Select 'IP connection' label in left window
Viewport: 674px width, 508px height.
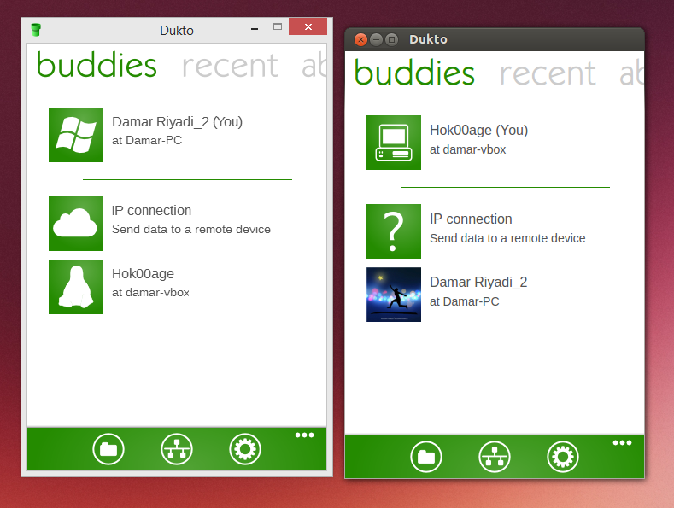coord(151,211)
